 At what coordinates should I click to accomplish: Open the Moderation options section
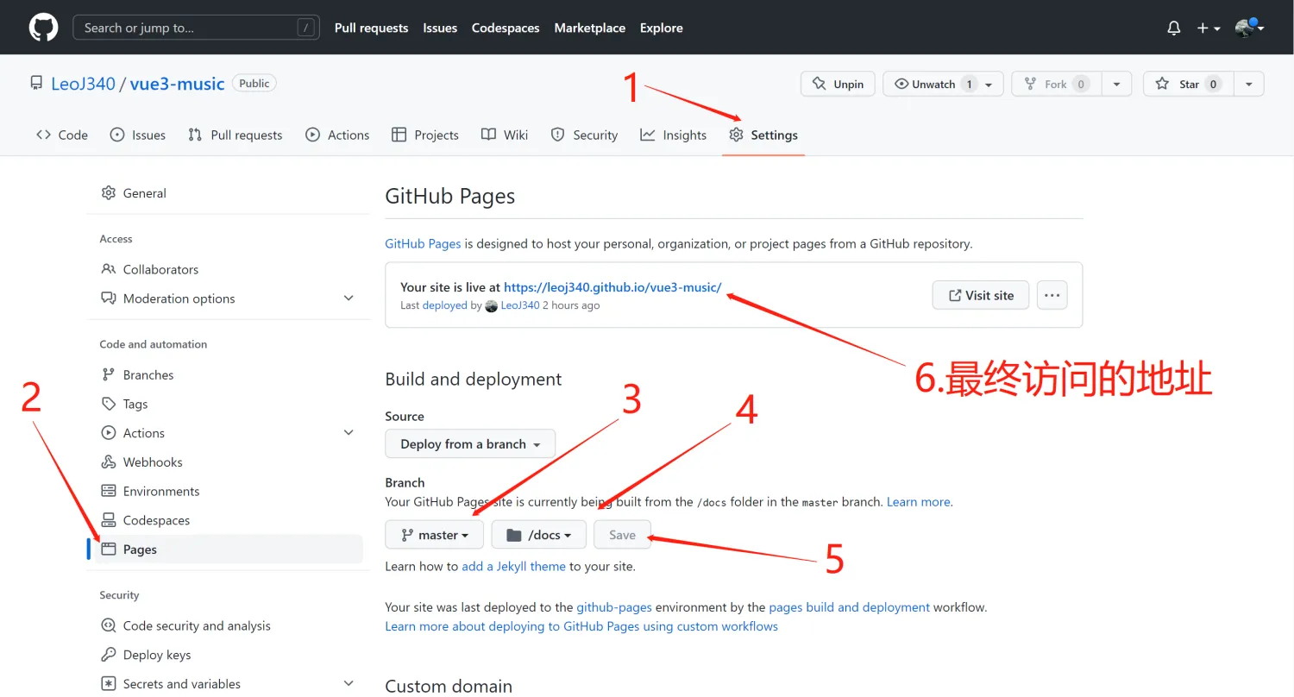tap(179, 298)
